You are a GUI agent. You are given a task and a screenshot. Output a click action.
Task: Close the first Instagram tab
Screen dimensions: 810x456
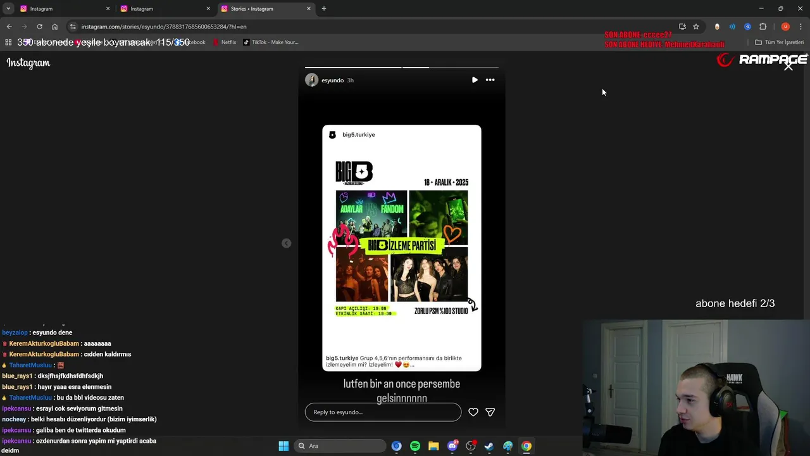click(108, 9)
